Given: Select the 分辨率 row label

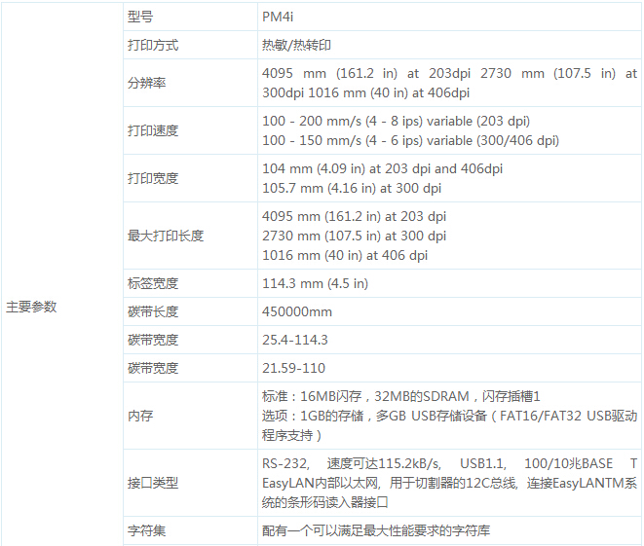Looking at the screenshot, I should [x=146, y=83].
